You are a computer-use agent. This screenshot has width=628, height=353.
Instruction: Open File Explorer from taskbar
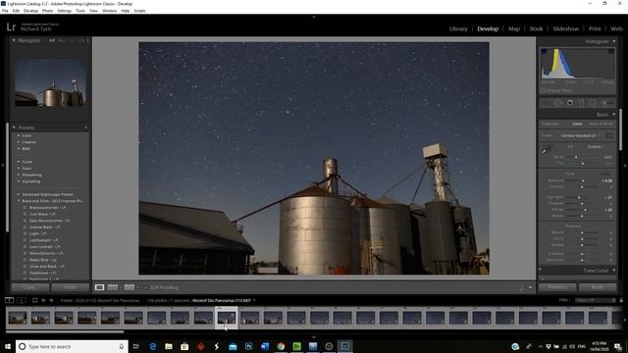pyautogui.click(x=169, y=346)
